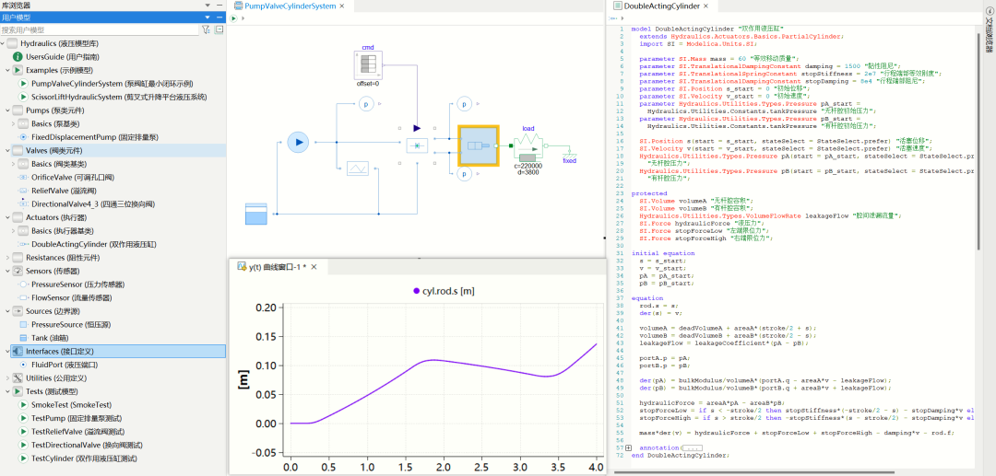Select ScissorLiftHydraulicSystem in the tree
This screenshot has height=476, width=996.
[121, 97]
